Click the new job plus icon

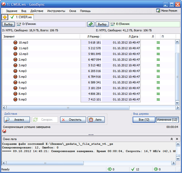pyautogui.click(x=5, y=17)
